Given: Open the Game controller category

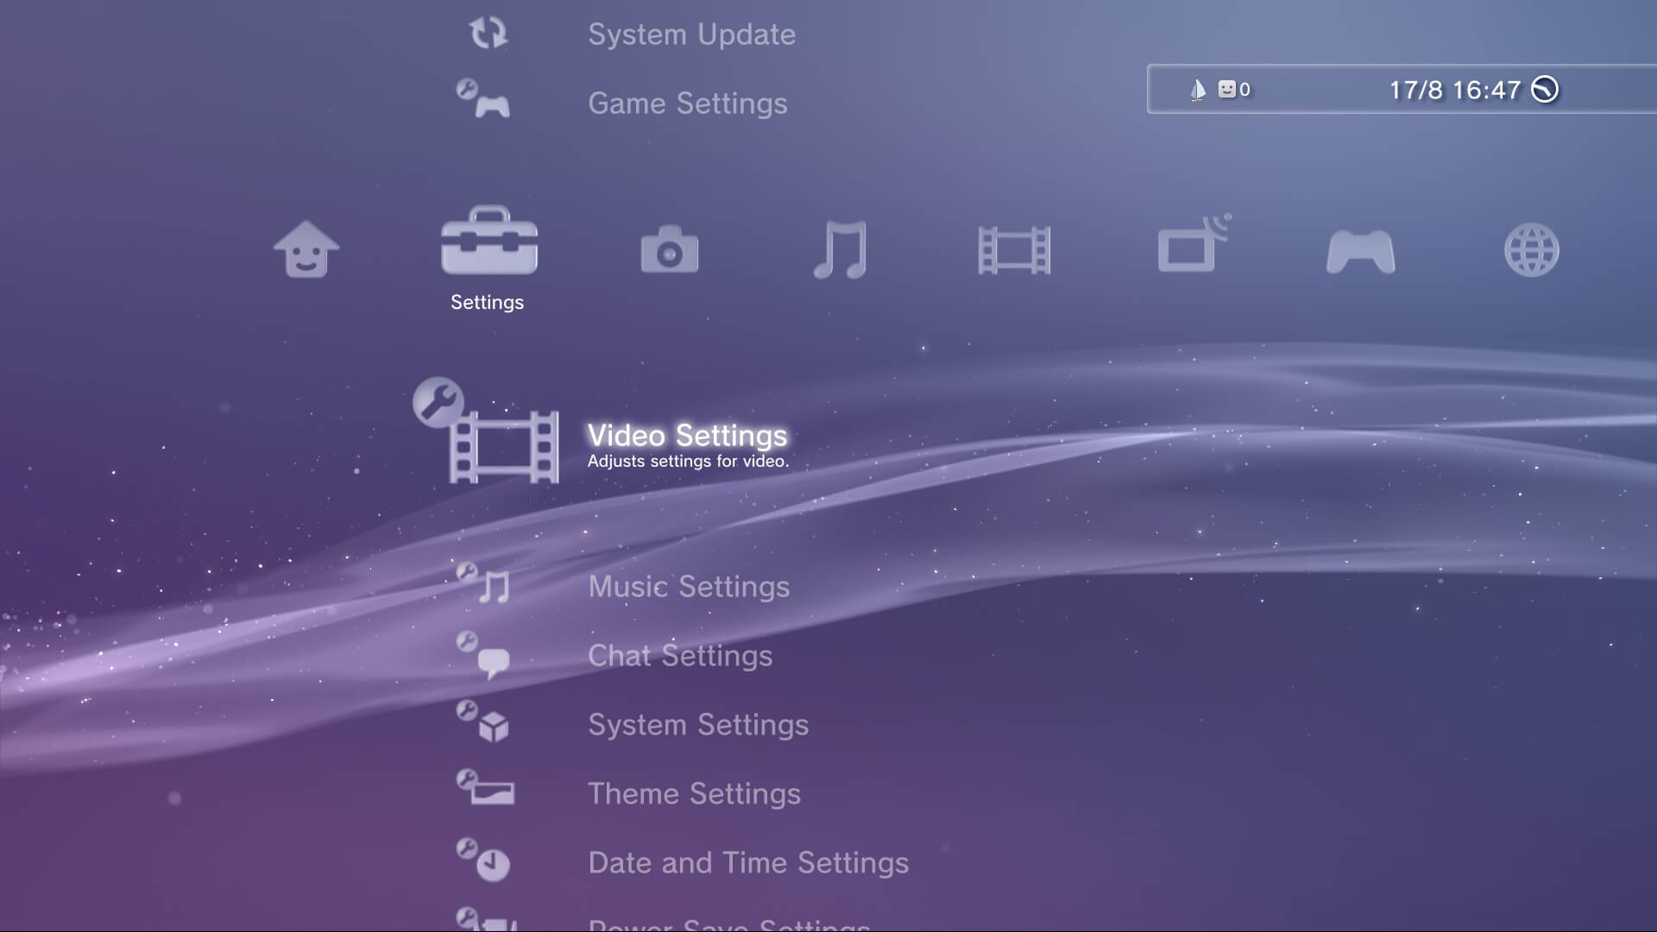Looking at the screenshot, I should click(x=1360, y=251).
